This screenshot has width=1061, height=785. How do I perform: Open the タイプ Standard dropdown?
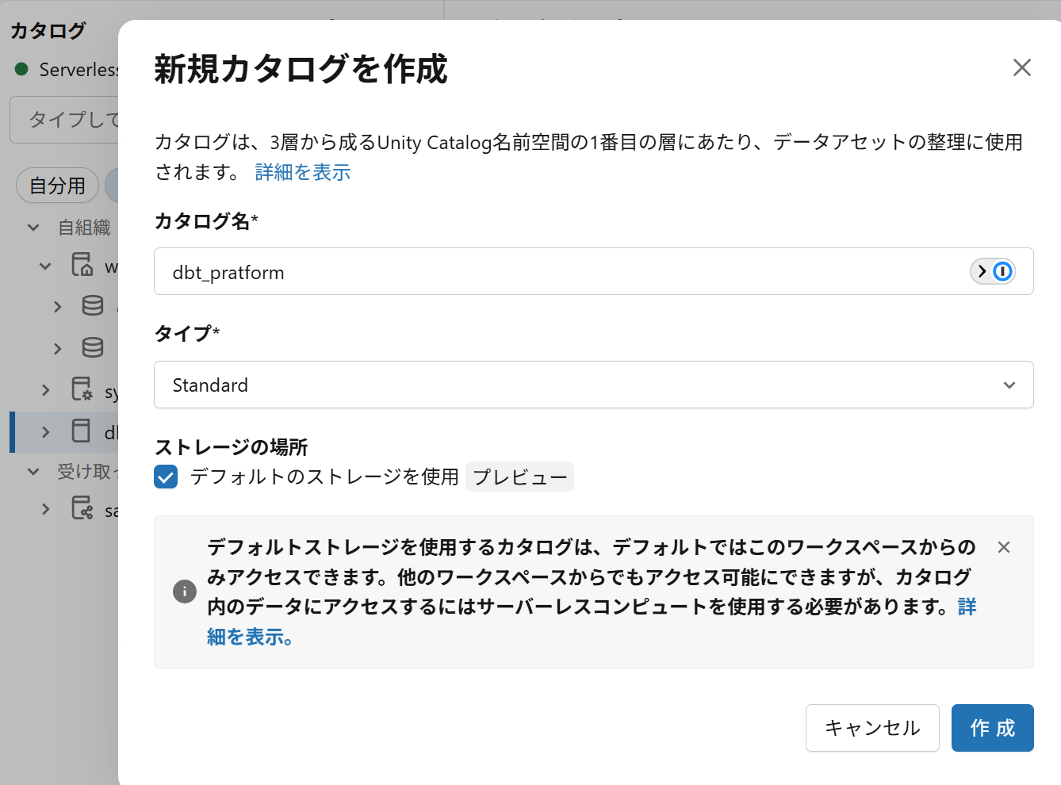tap(593, 385)
